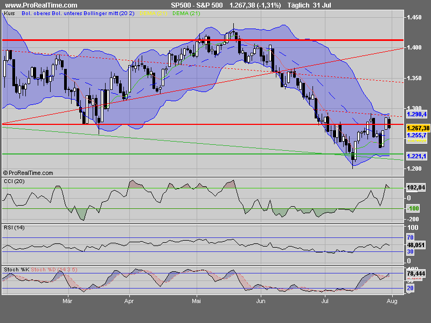Click the blue 1.255,7 middle band tag
The image size is (431, 323).
point(416,135)
